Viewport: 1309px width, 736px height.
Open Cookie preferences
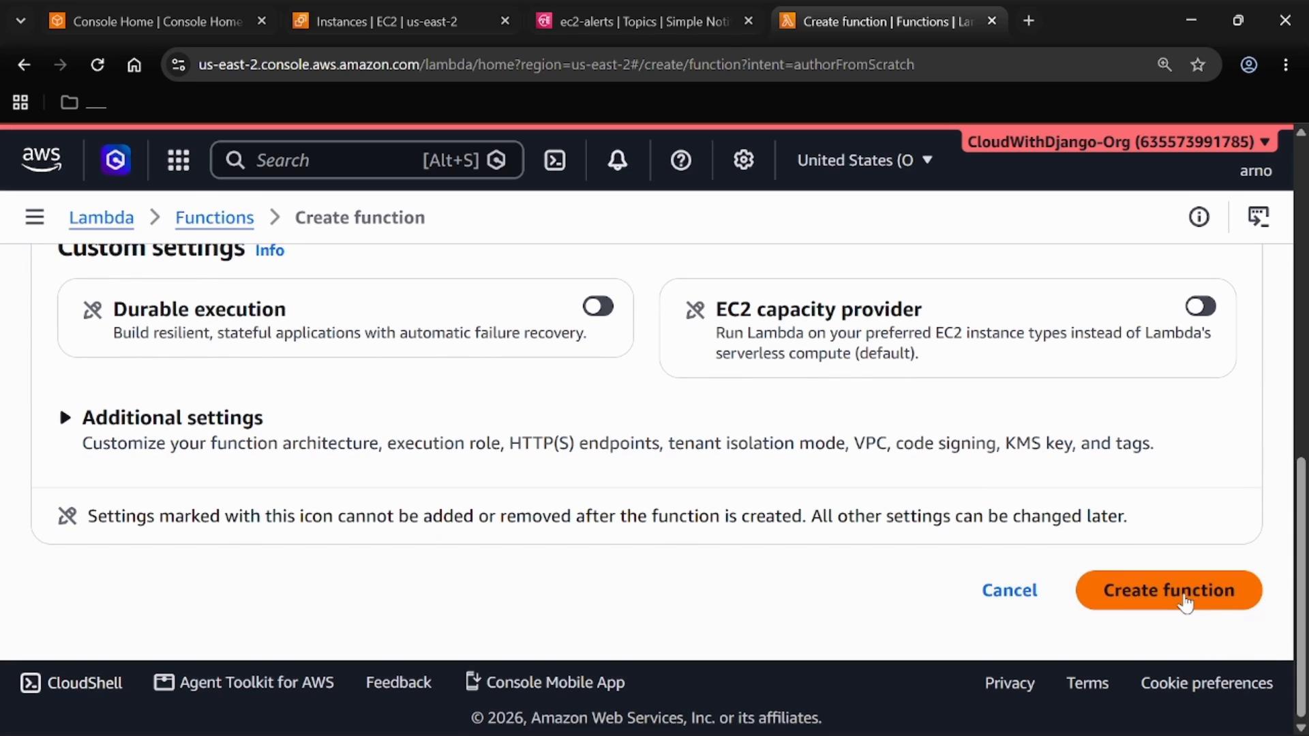(x=1207, y=683)
